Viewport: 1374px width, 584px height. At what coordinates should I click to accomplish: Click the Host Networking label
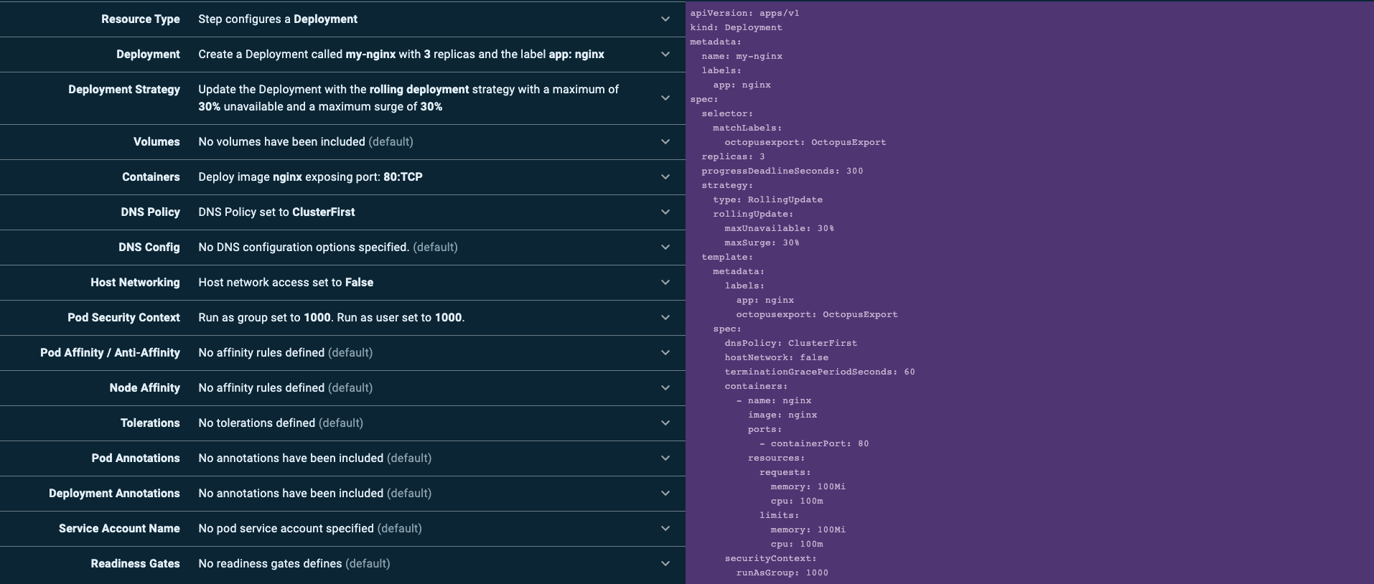click(x=135, y=283)
